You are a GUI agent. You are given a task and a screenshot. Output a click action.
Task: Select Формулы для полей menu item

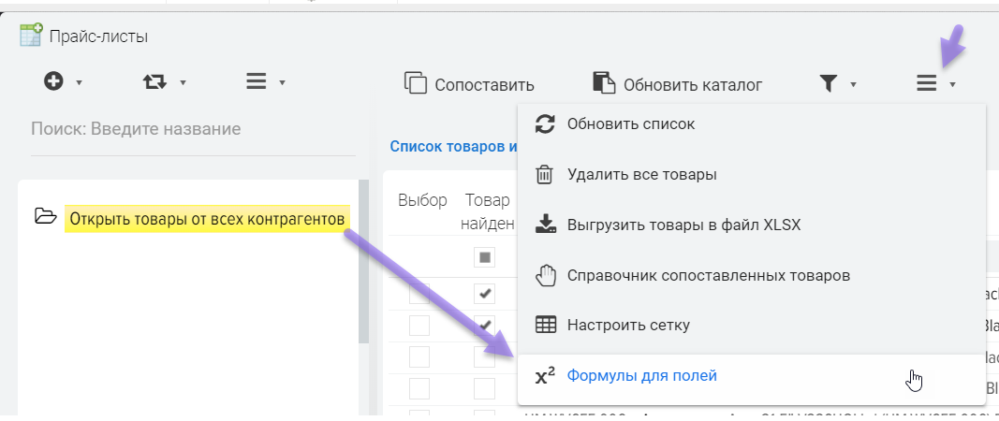pyautogui.click(x=641, y=376)
